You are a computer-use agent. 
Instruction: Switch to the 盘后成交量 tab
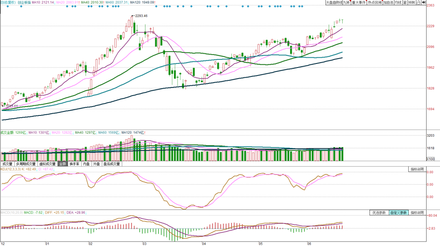point(112,164)
